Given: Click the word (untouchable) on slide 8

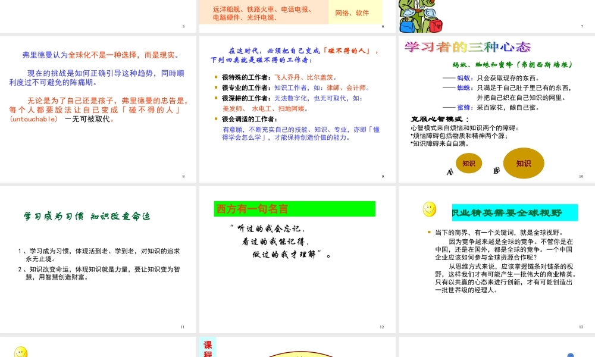Looking at the screenshot, I should 33,119.
